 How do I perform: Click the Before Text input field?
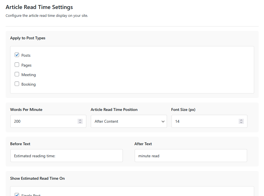click(x=66, y=155)
